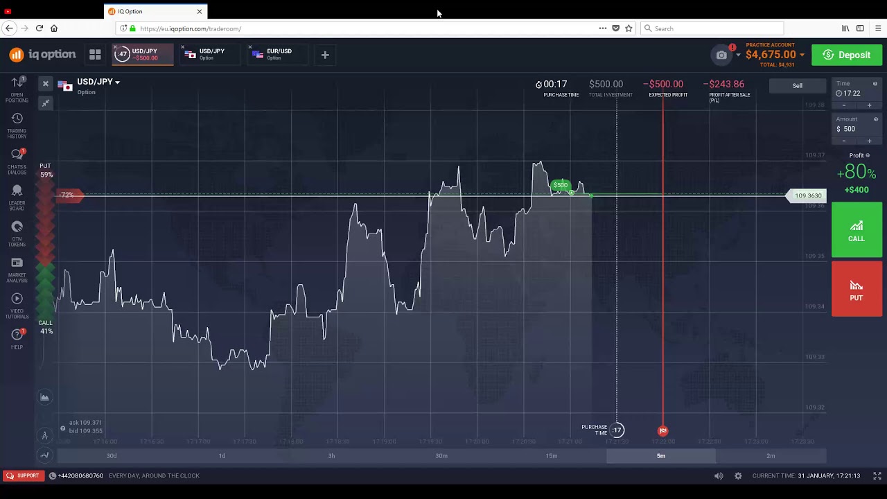Viewport: 887px width, 499px height.
Task: Select the 15m timeframe
Action: click(552, 455)
